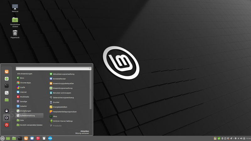Open the files folder in favorites sidebar
This screenshot has height=141, width=251.
7,100
